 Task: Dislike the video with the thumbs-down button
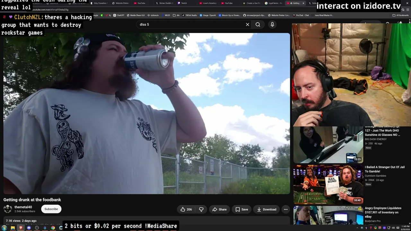pyautogui.click(x=201, y=210)
